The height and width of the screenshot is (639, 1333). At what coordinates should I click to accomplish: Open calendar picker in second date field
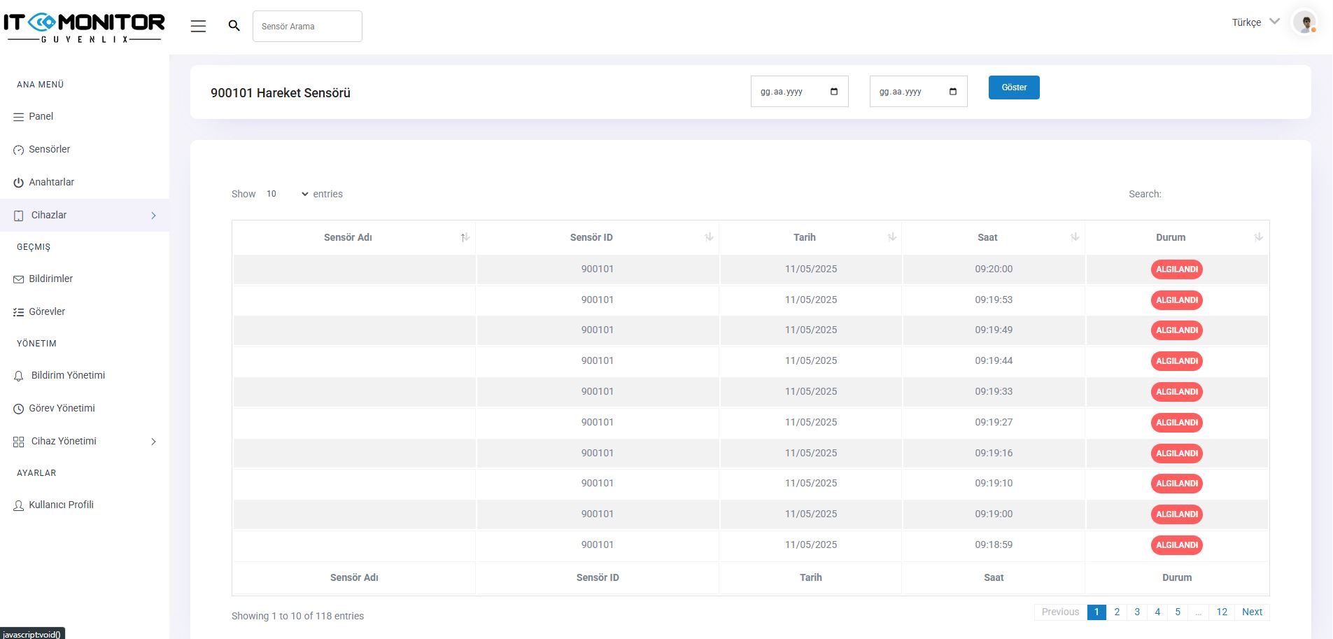952,92
